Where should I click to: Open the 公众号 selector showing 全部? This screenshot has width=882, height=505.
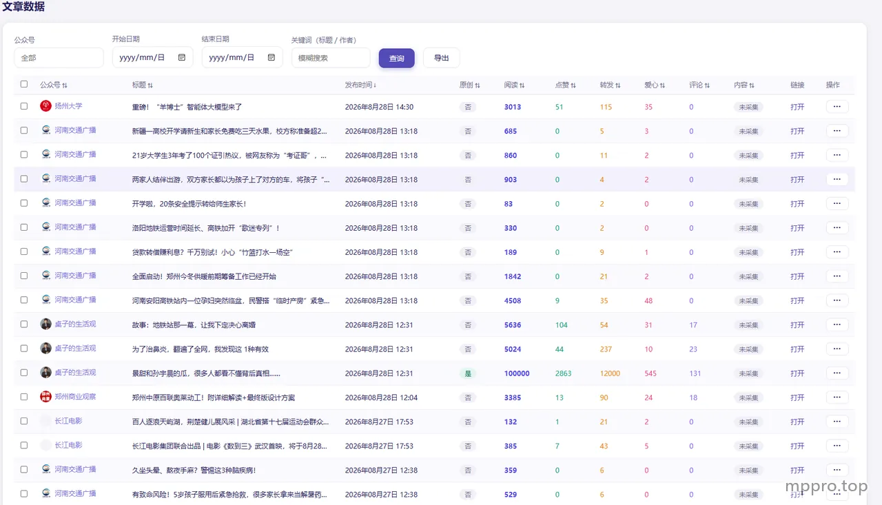[59, 58]
